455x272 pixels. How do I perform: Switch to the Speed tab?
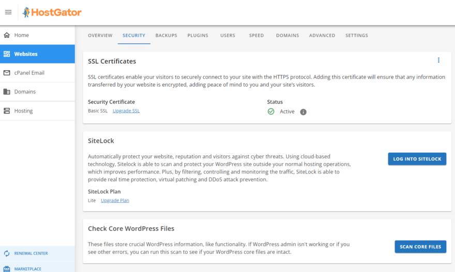[256, 35]
